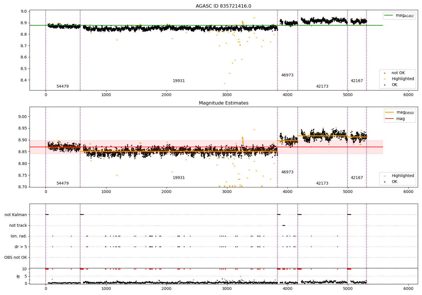Click OBSID label 46973 in middle plot

[287, 172]
